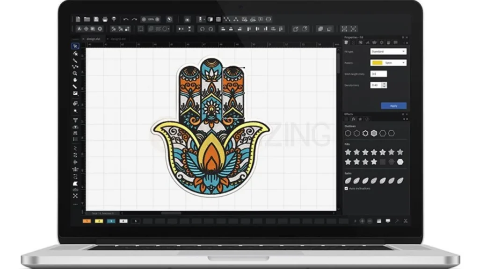The width and height of the screenshot is (479, 269).
Task: Open the Fill type Standard dropdown
Action: point(388,51)
